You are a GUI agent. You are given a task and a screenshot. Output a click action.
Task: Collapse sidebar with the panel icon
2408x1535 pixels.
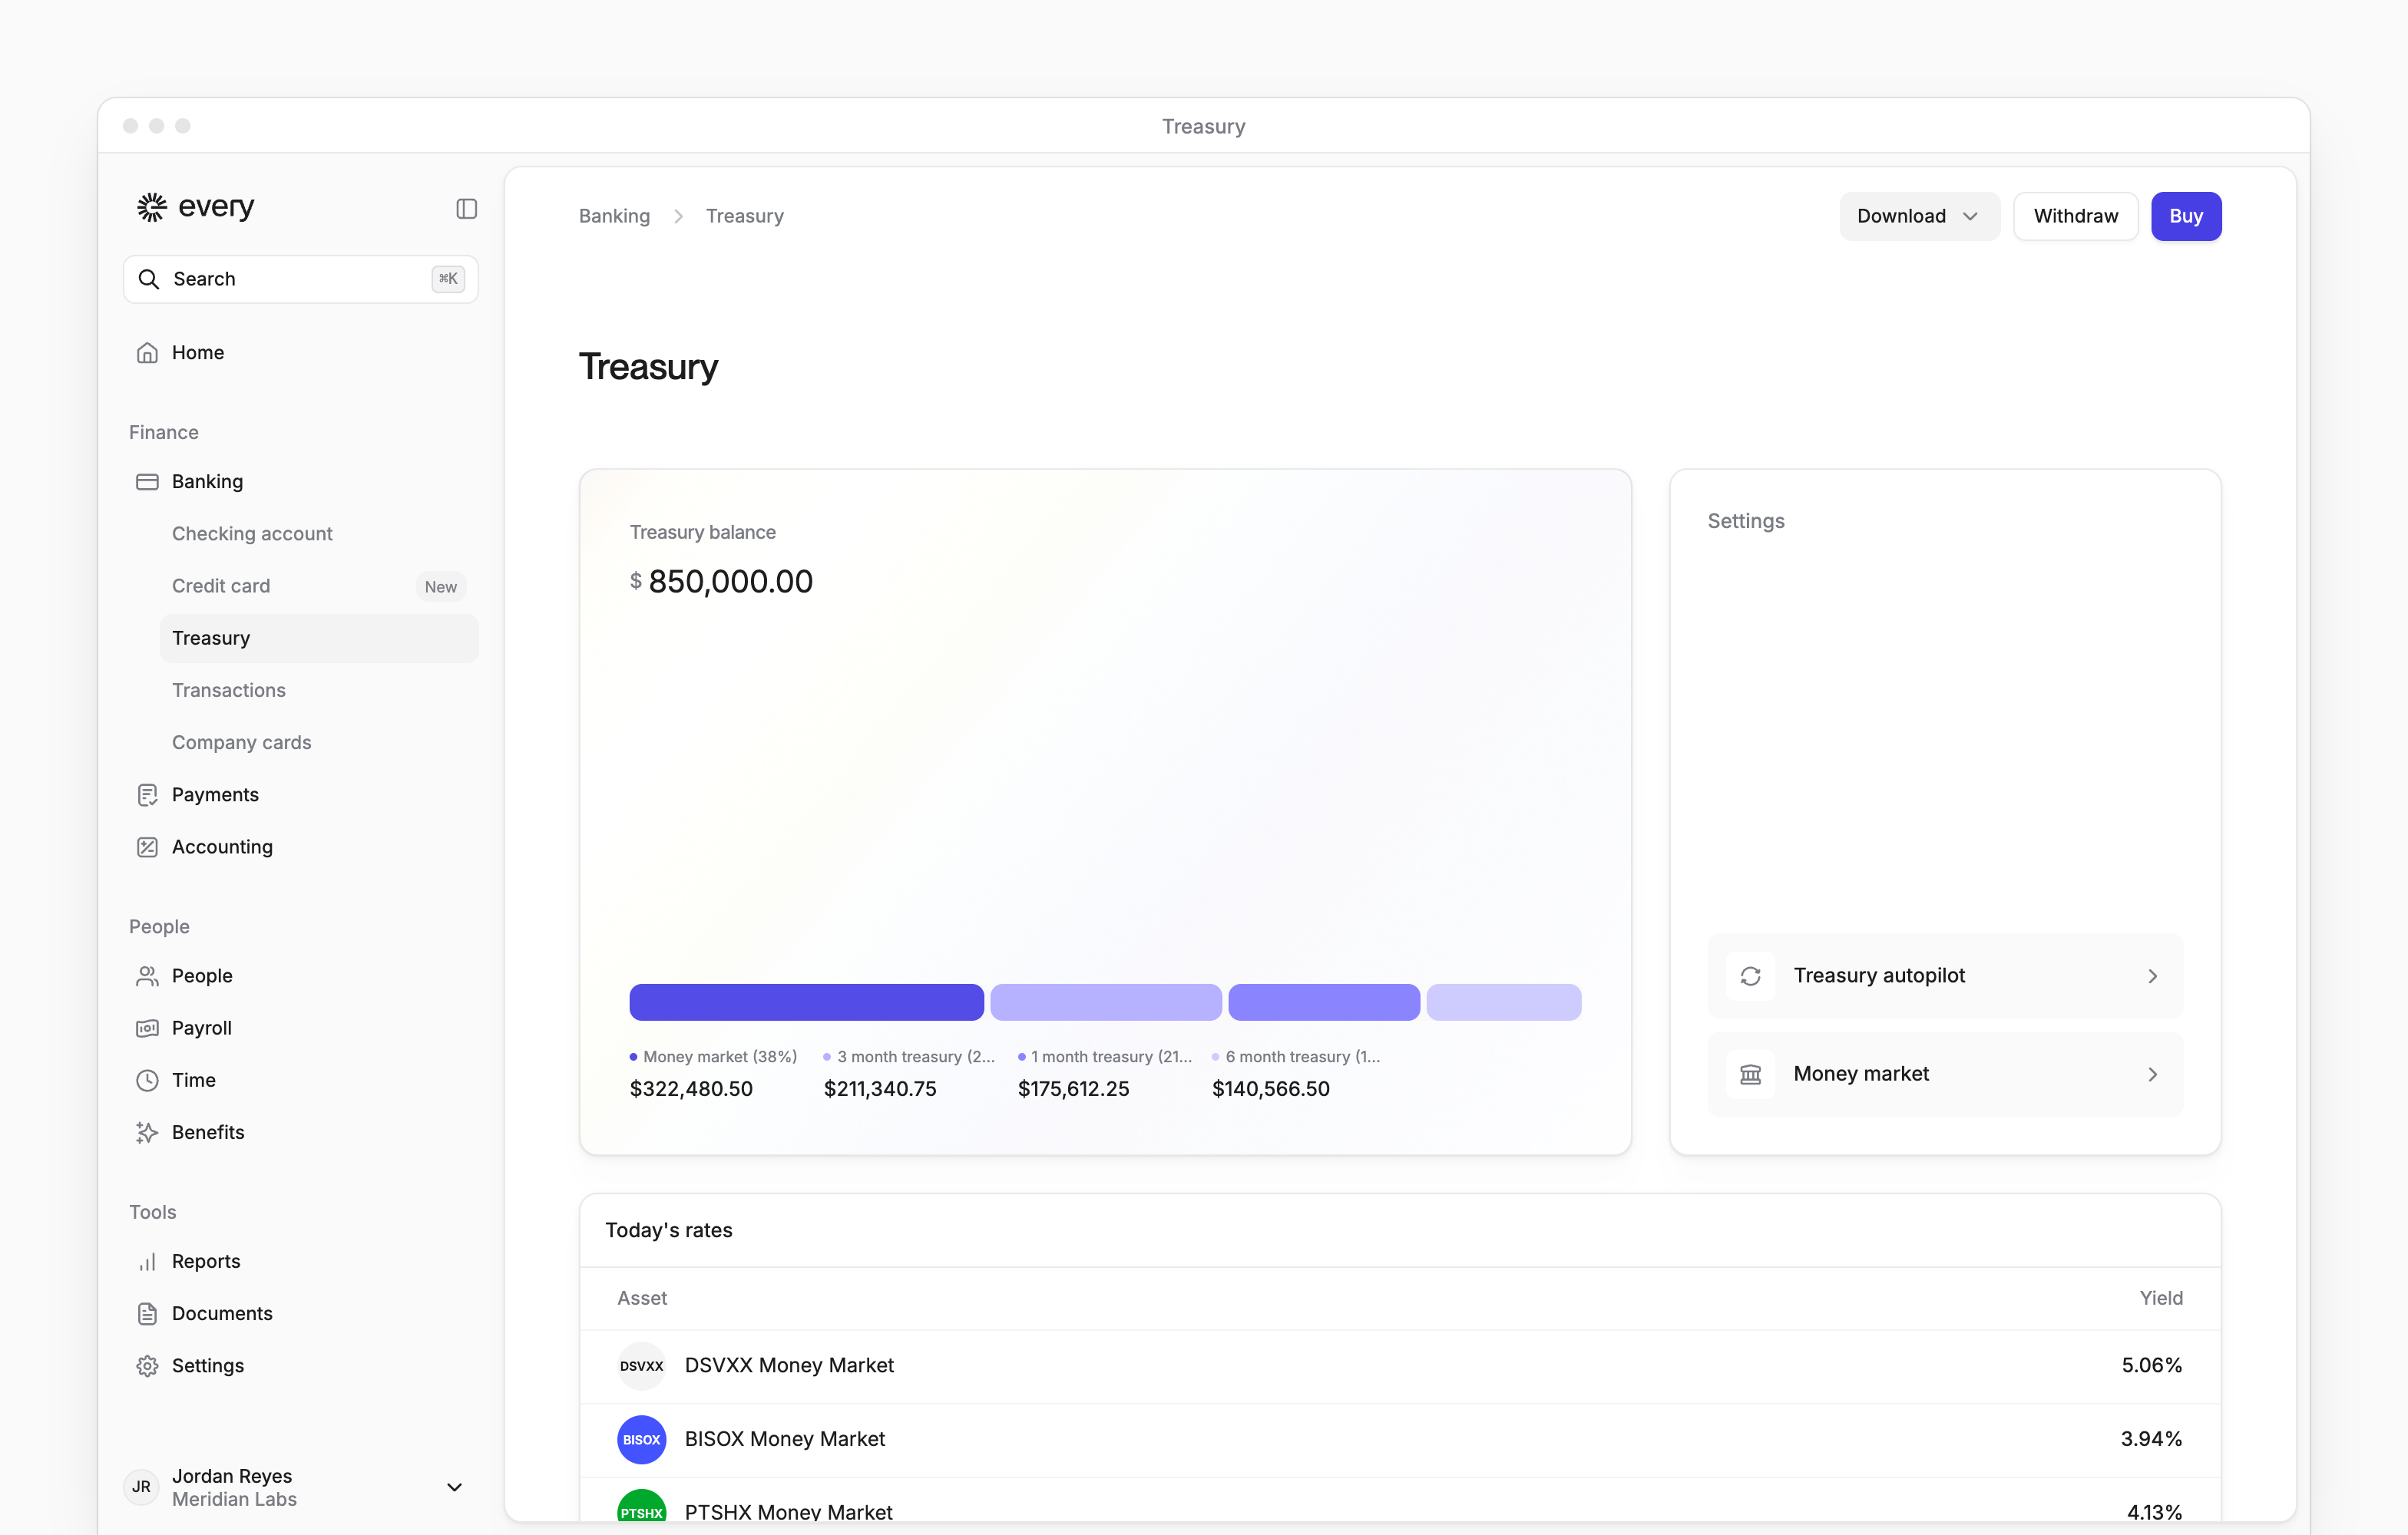tap(466, 208)
